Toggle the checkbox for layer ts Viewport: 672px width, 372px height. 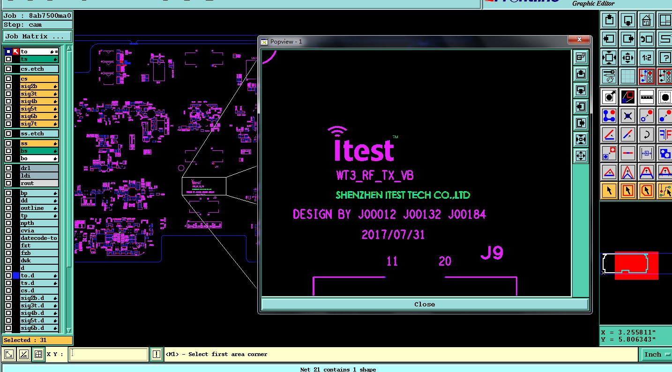click(x=8, y=59)
